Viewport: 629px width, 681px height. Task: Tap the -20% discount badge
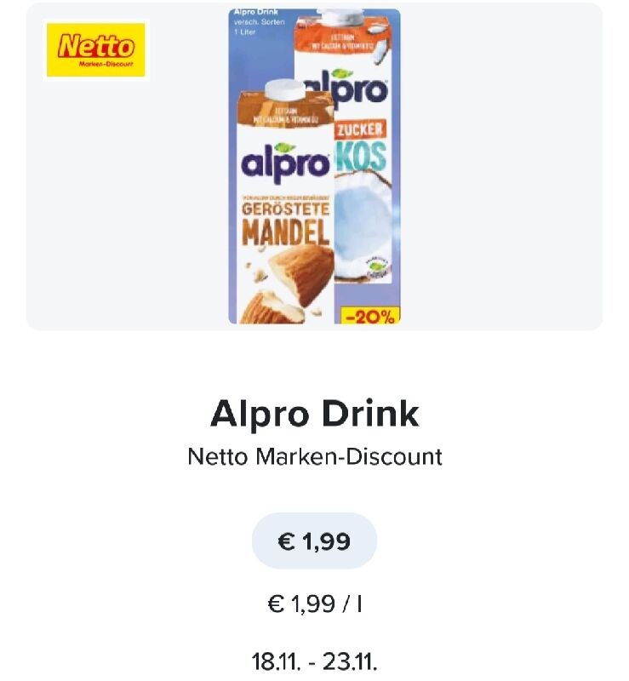tap(369, 316)
